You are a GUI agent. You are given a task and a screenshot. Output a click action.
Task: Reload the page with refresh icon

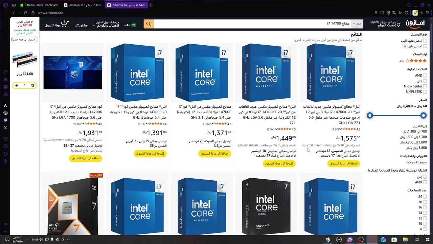pyautogui.click(x=25, y=13)
